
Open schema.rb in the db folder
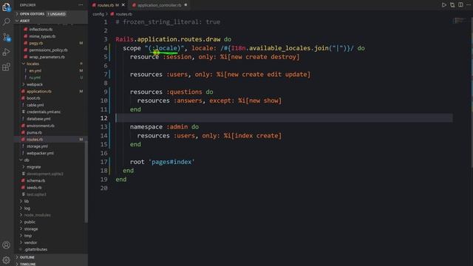[x=36, y=180]
